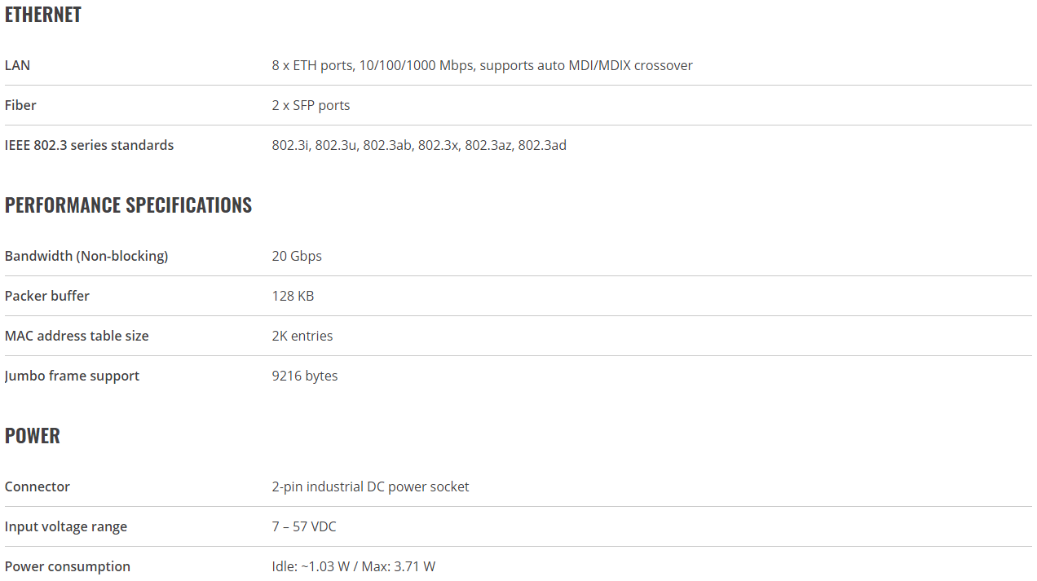
Task: Click the Idle ~1.03 W power consumption value
Action: click(x=354, y=566)
